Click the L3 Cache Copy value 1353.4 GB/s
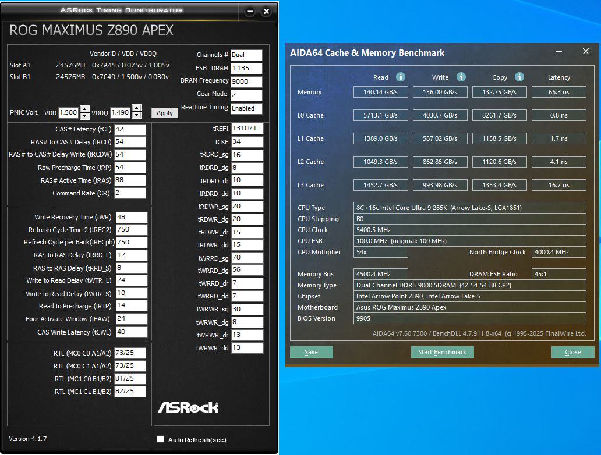The image size is (601, 455). click(x=500, y=185)
